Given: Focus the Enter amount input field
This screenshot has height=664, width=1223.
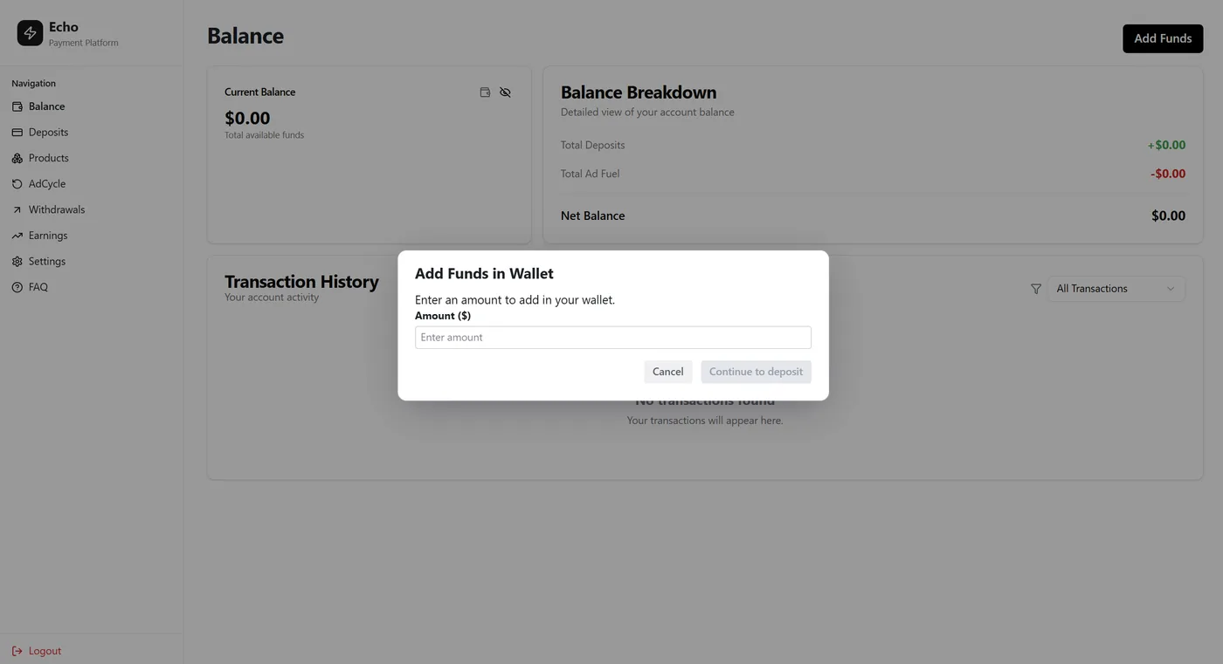Looking at the screenshot, I should click(x=613, y=338).
